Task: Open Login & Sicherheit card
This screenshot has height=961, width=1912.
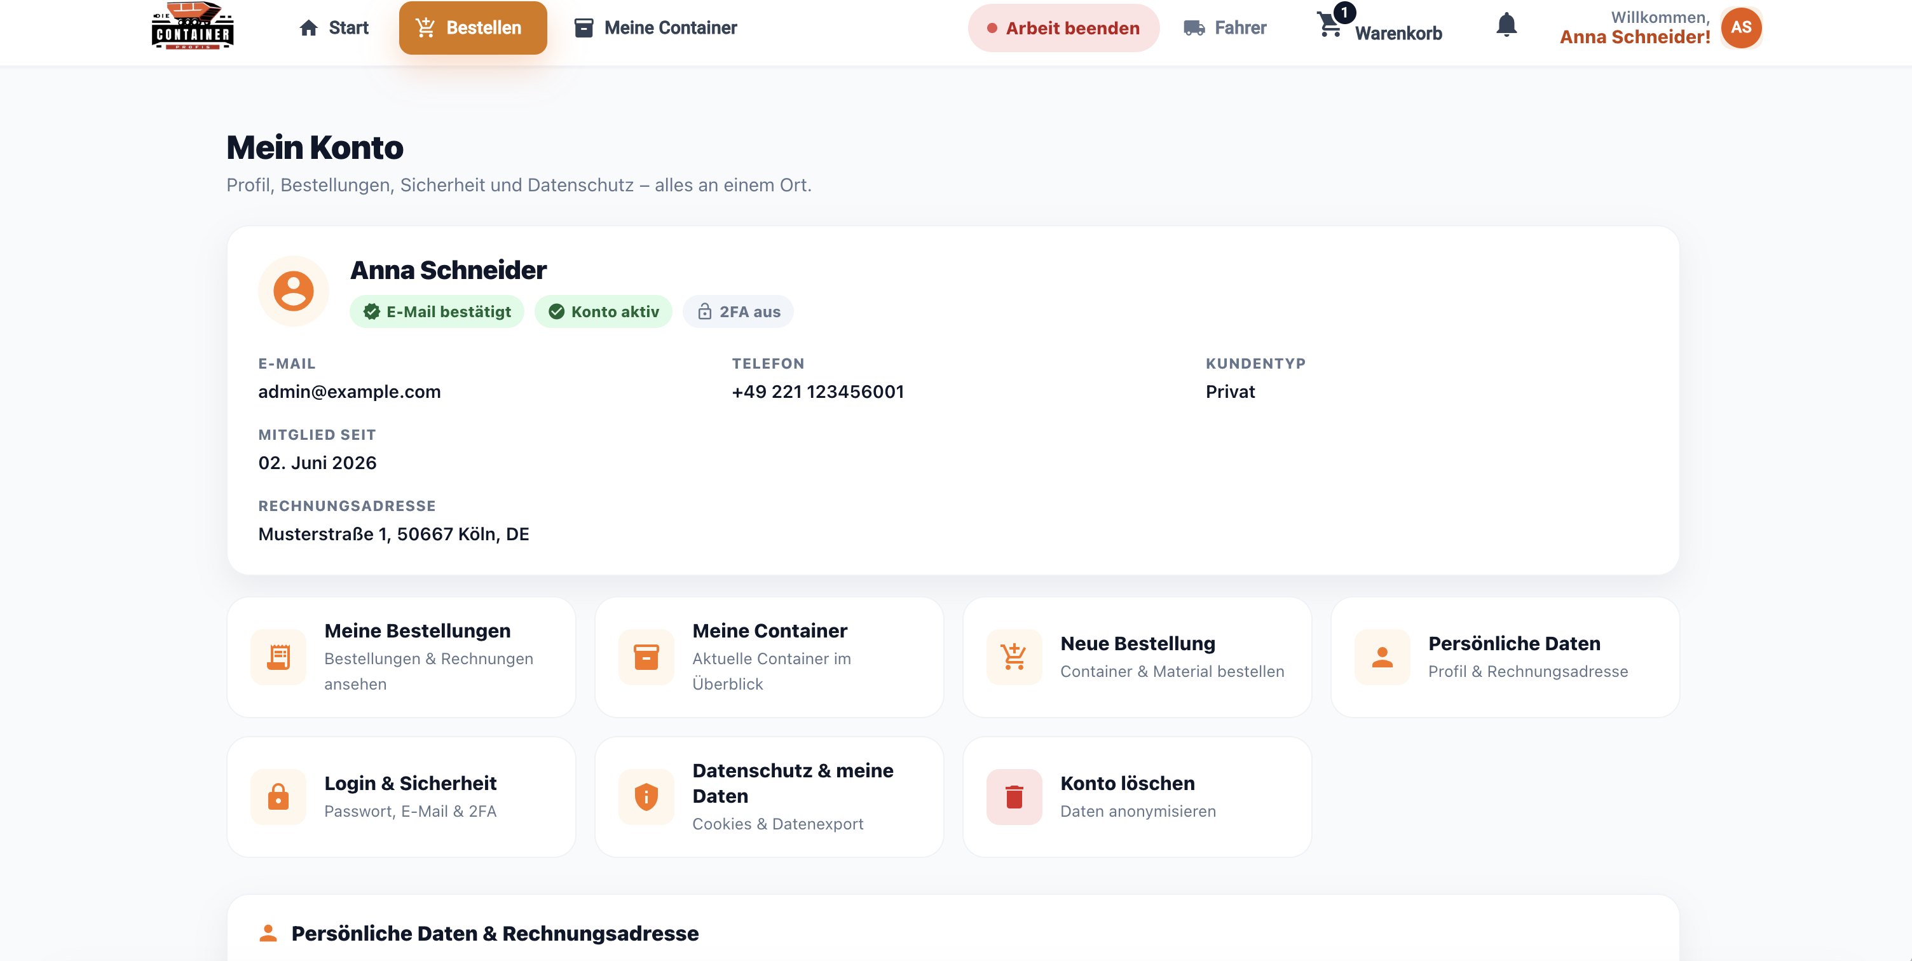Action: (x=401, y=796)
